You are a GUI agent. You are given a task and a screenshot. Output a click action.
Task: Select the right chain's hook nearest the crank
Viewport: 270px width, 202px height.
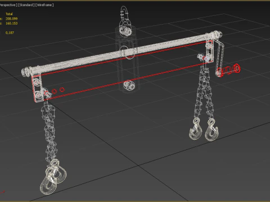click(212, 130)
